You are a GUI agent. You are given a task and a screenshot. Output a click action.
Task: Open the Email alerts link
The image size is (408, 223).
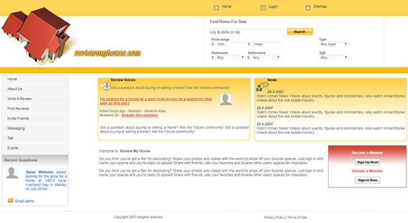(x=24, y=201)
